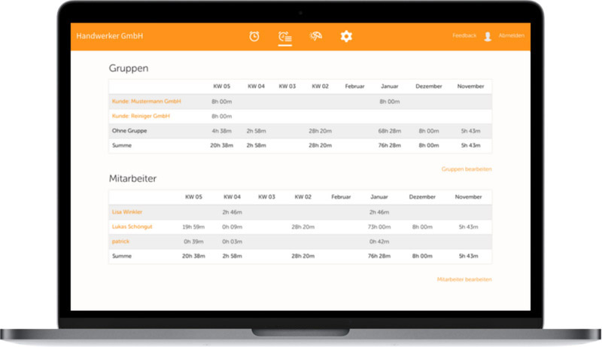Click the 0h 39m cell for patrick
Screen dimensions: 602x347
pyautogui.click(x=193, y=242)
